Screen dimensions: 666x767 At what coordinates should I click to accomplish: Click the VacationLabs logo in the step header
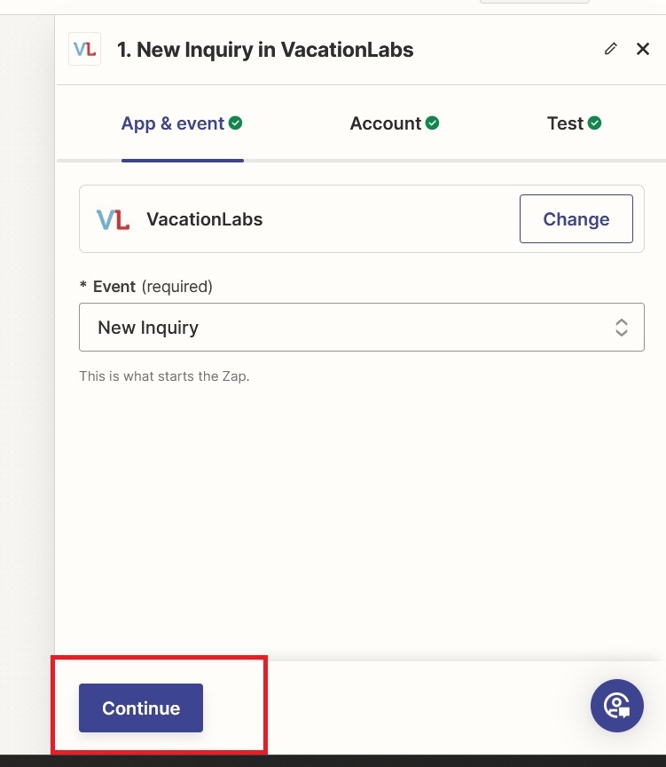click(84, 49)
